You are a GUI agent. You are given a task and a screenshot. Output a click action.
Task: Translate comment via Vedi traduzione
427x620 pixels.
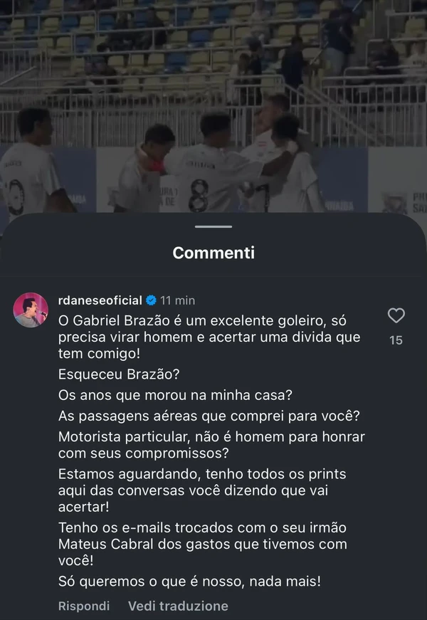pos(177,606)
